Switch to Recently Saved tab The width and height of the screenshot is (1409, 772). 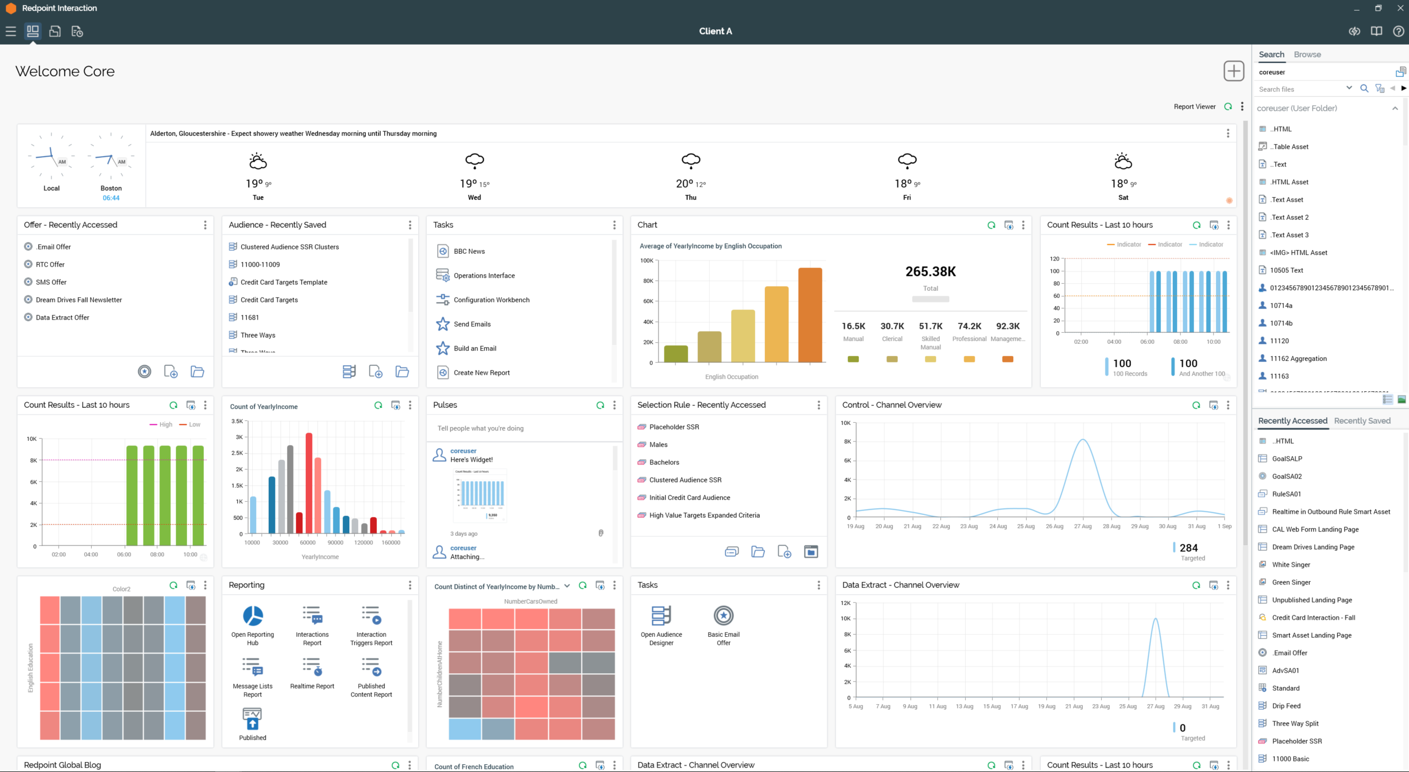coord(1362,421)
